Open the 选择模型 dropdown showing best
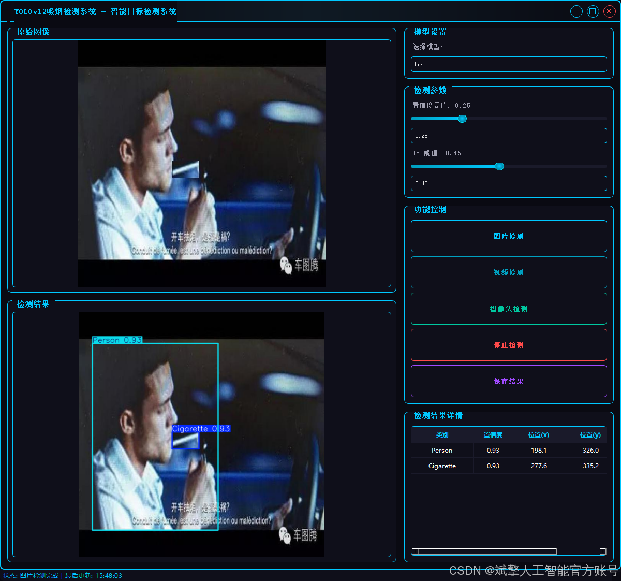The width and height of the screenshot is (621, 581). click(509, 64)
